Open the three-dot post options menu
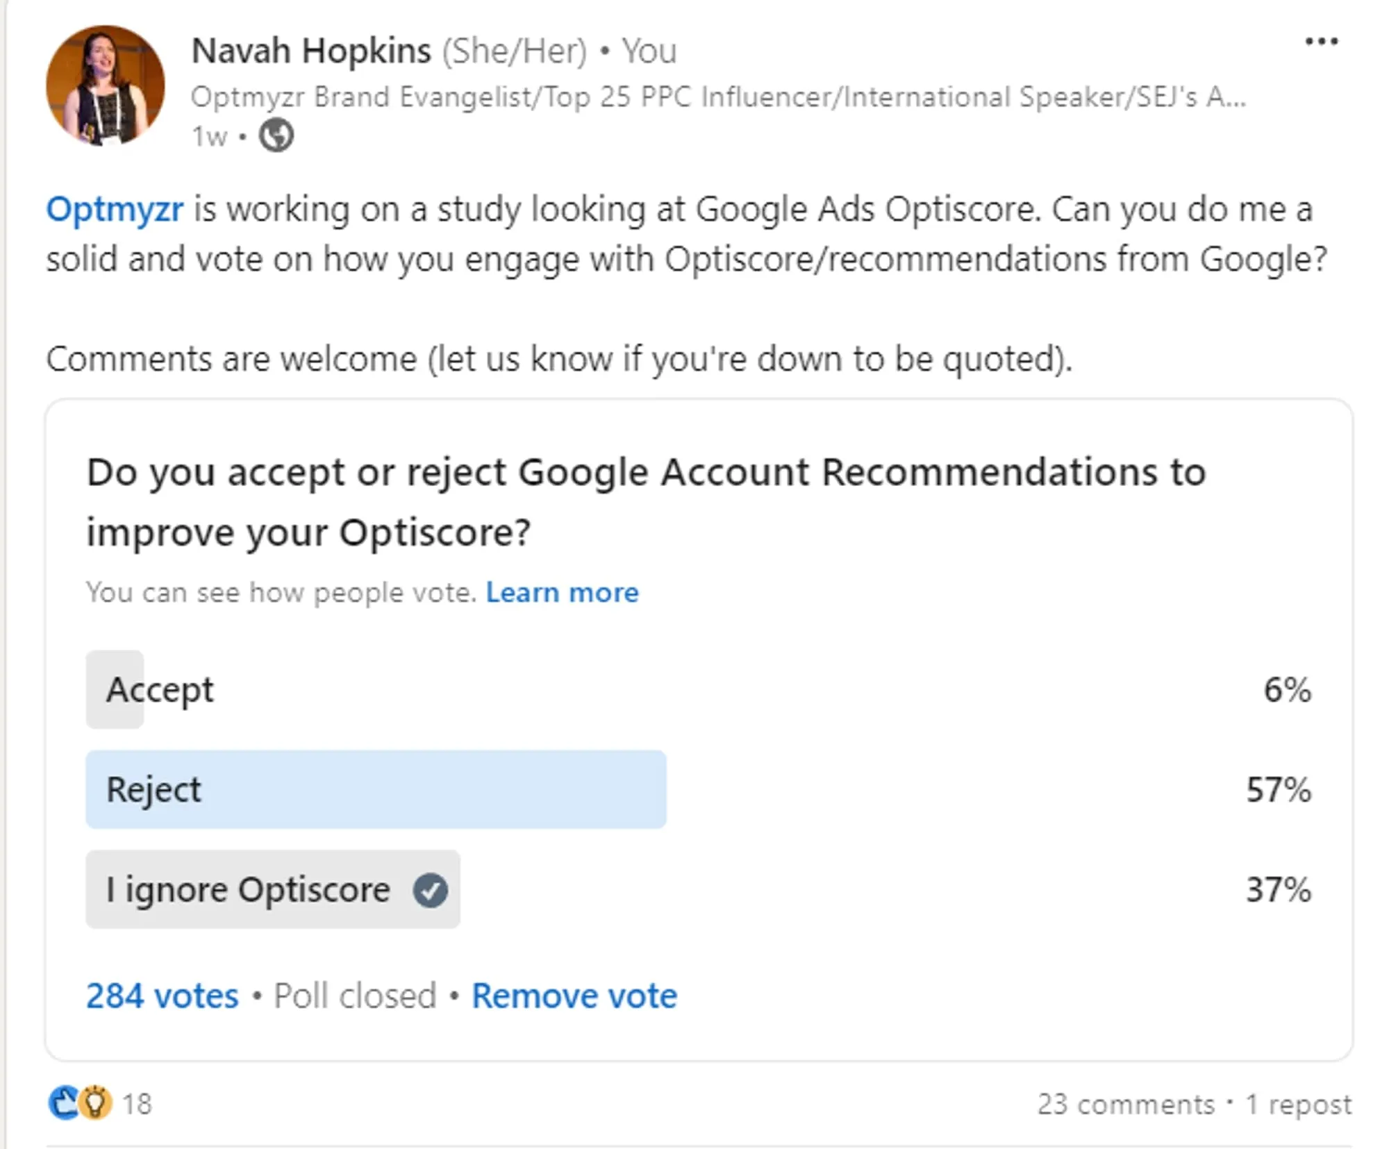This screenshot has width=1389, height=1149. [x=1321, y=42]
